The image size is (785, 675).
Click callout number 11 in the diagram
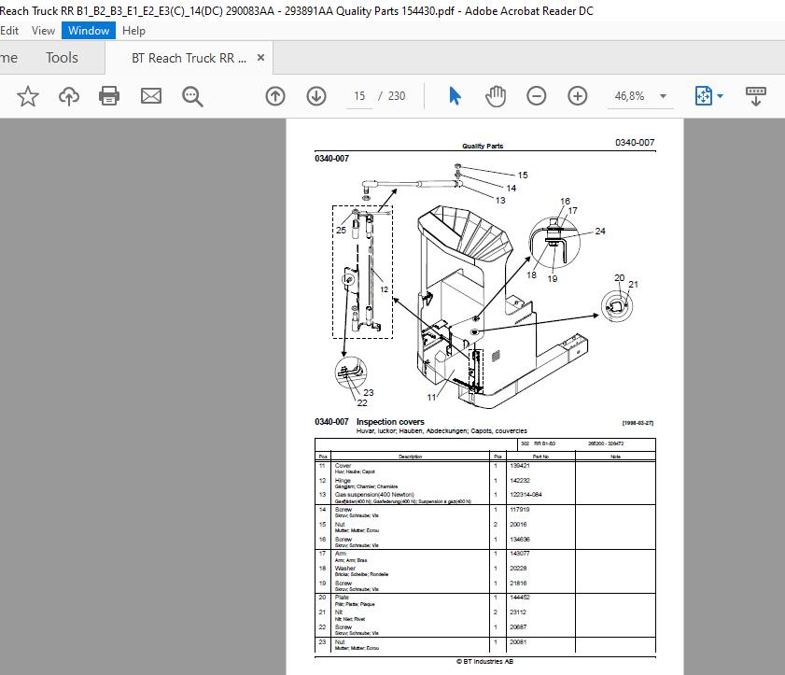[431, 398]
